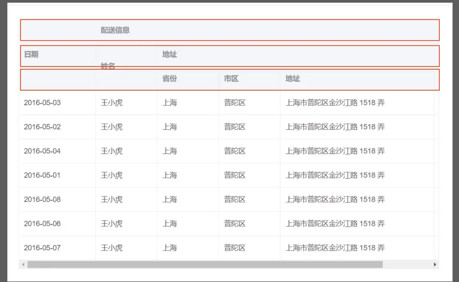Click 王小虎 in the 2016-05-01 row
This screenshot has height=282, width=459.
pos(111,175)
